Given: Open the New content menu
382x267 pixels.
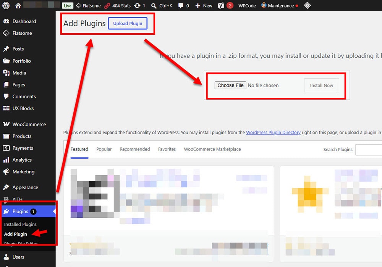Looking at the screenshot, I should tap(204, 6).
